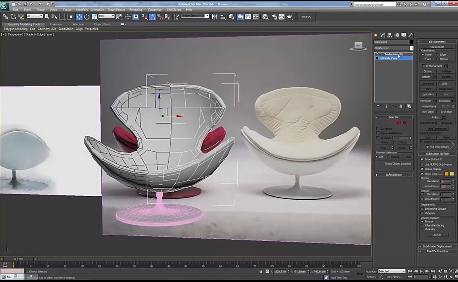Screen dimensions: 458x282
Task: Open the reference coordinate system View dropdown
Action: [x=106, y=16]
